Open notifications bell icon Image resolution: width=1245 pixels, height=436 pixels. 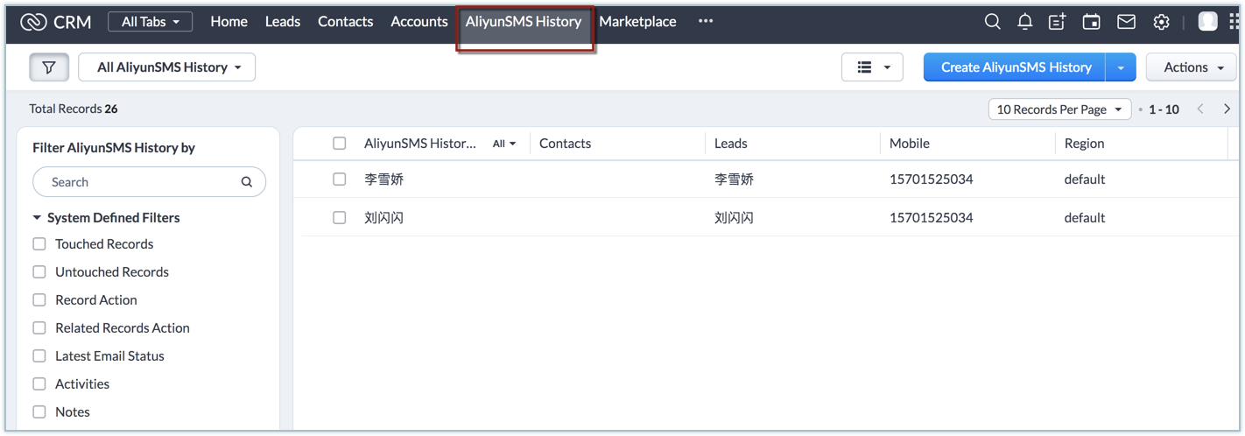pyautogui.click(x=1024, y=22)
